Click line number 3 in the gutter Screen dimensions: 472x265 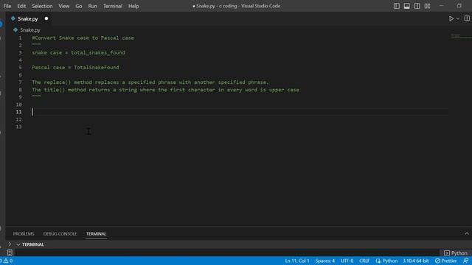coord(20,52)
